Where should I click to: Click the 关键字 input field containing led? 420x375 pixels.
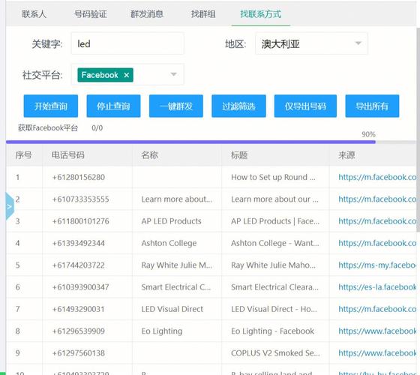[x=127, y=43]
